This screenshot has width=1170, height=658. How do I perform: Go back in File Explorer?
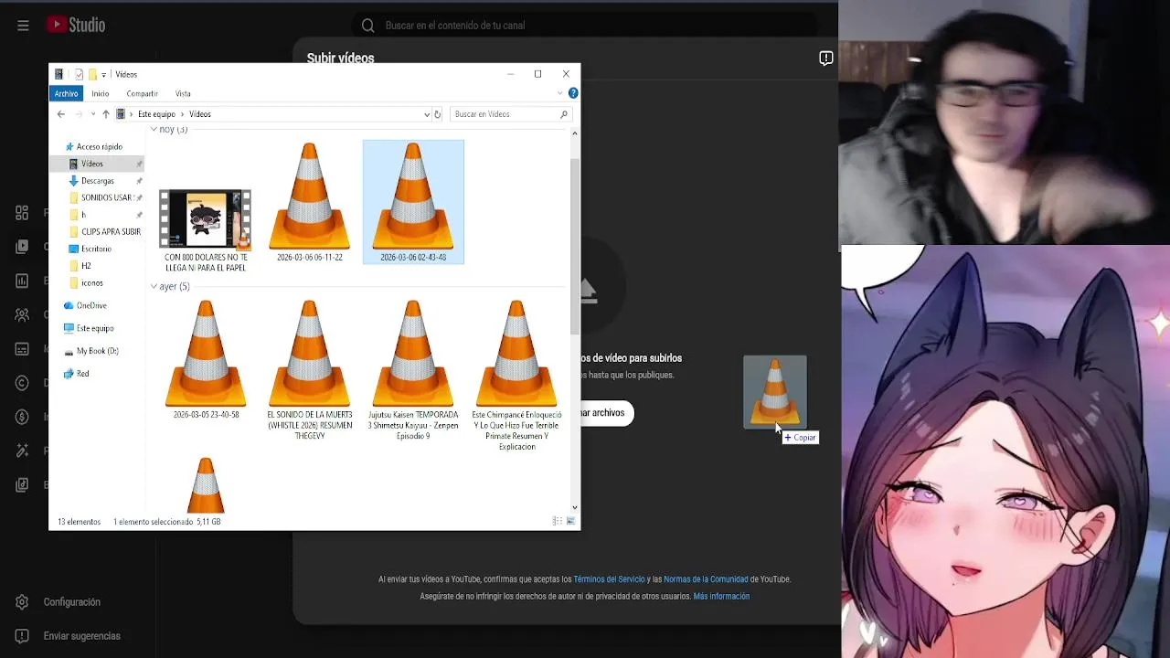pyautogui.click(x=61, y=114)
